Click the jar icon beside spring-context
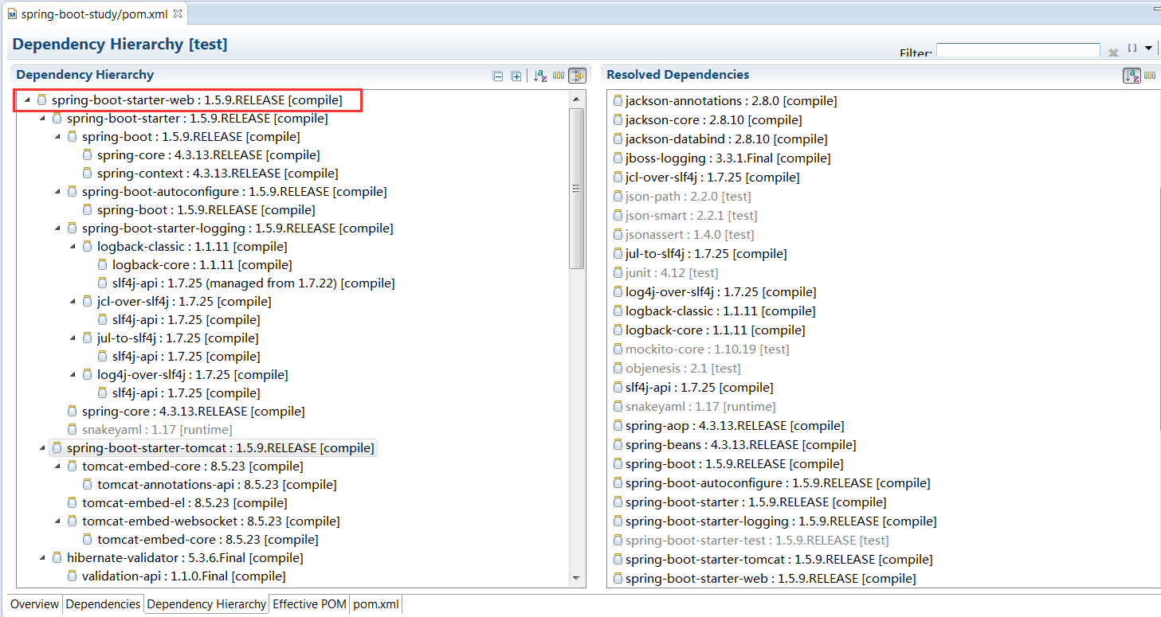 click(x=88, y=174)
